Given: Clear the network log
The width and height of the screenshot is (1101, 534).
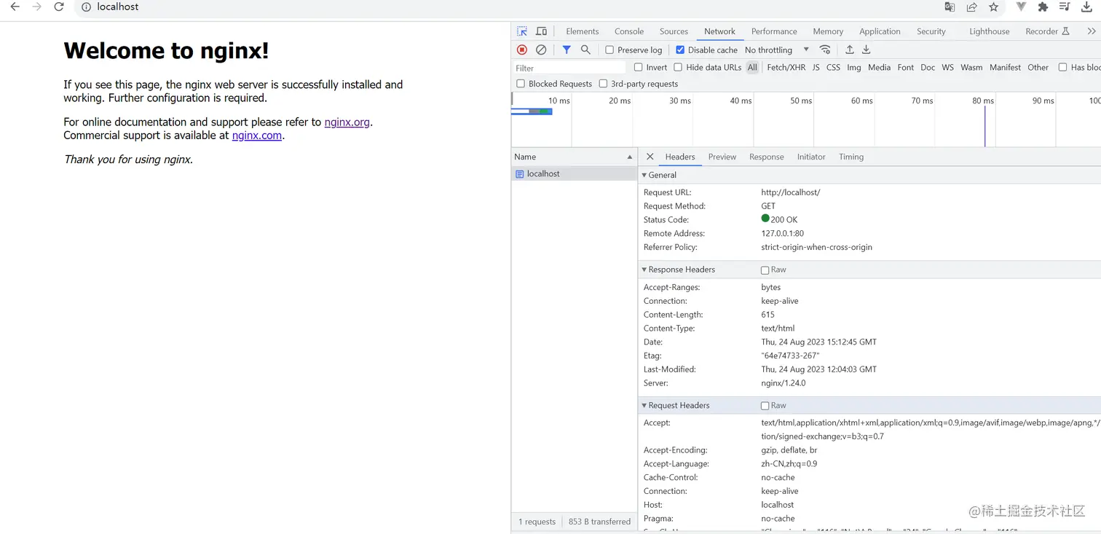Looking at the screenshot, I should 541,50.
